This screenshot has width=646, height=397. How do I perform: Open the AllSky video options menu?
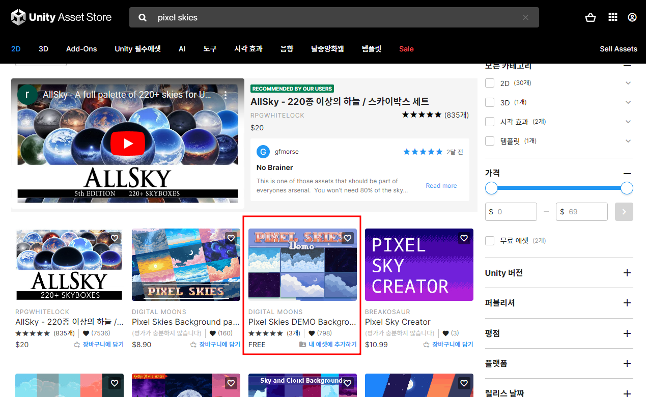click(x=226, y=95)
